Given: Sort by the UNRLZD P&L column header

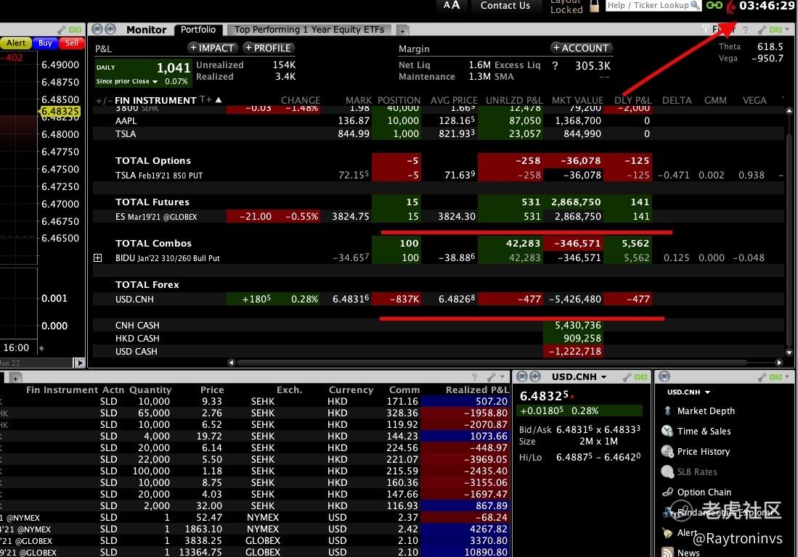Looking at the screenshot, I should tap(514, 101).
